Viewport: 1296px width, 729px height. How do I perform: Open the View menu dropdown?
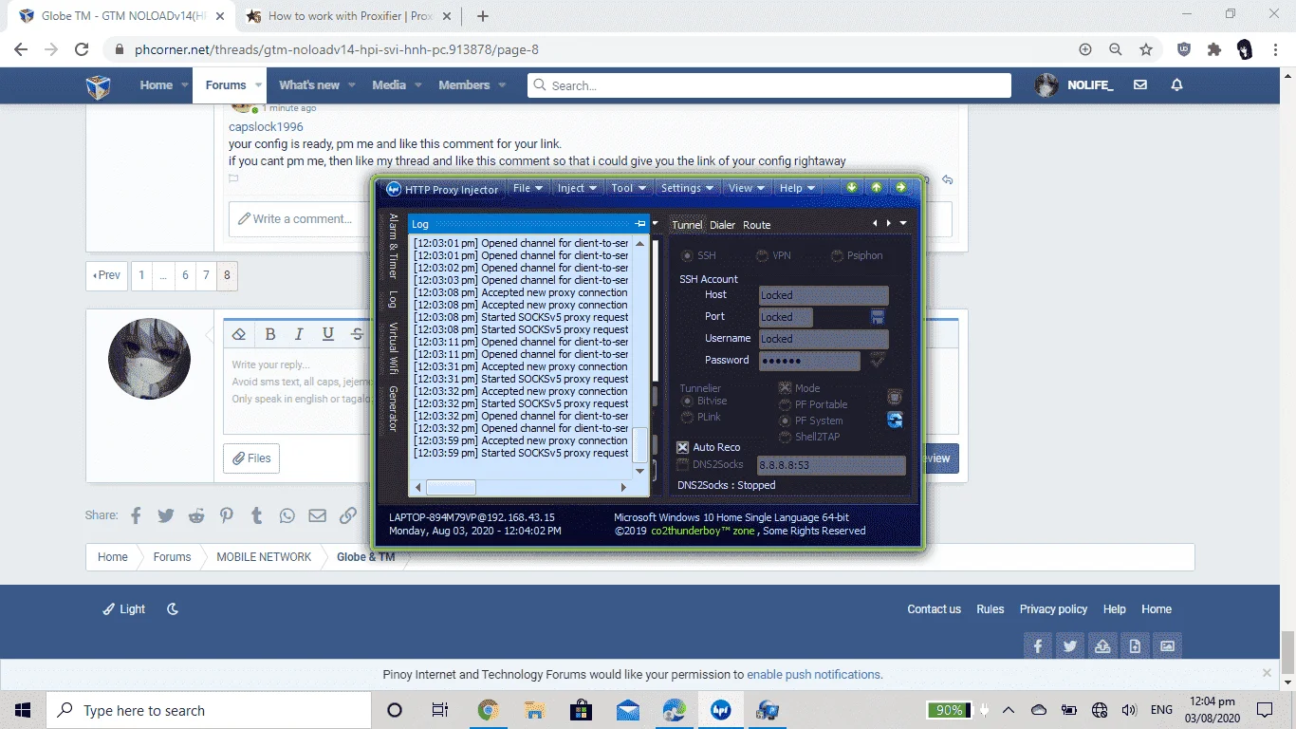pos(746,188)
